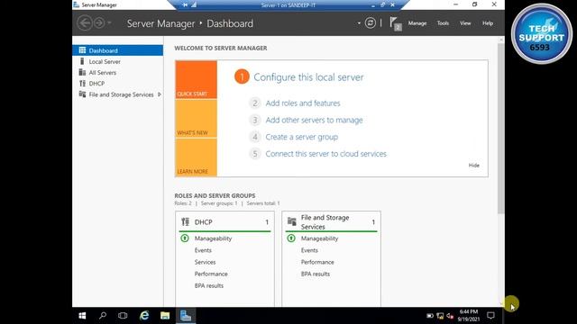
Task: Click Add other servers to manage
Action: coord(315,120)
